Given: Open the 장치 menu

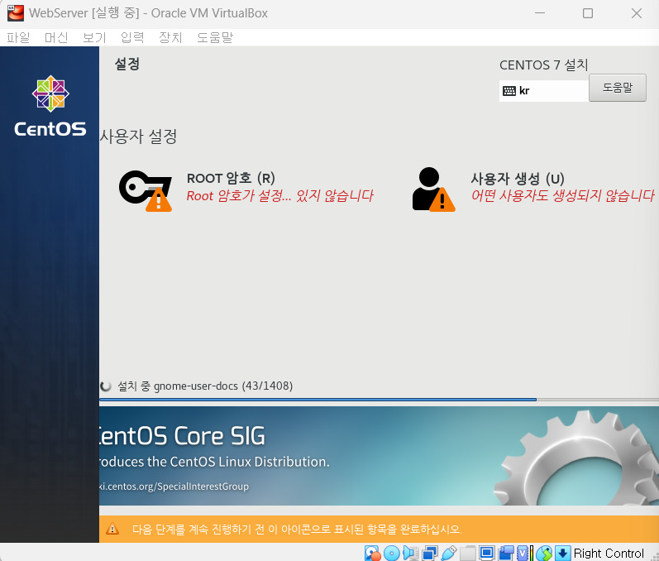Looking at the screenshot, I should 170,37.
